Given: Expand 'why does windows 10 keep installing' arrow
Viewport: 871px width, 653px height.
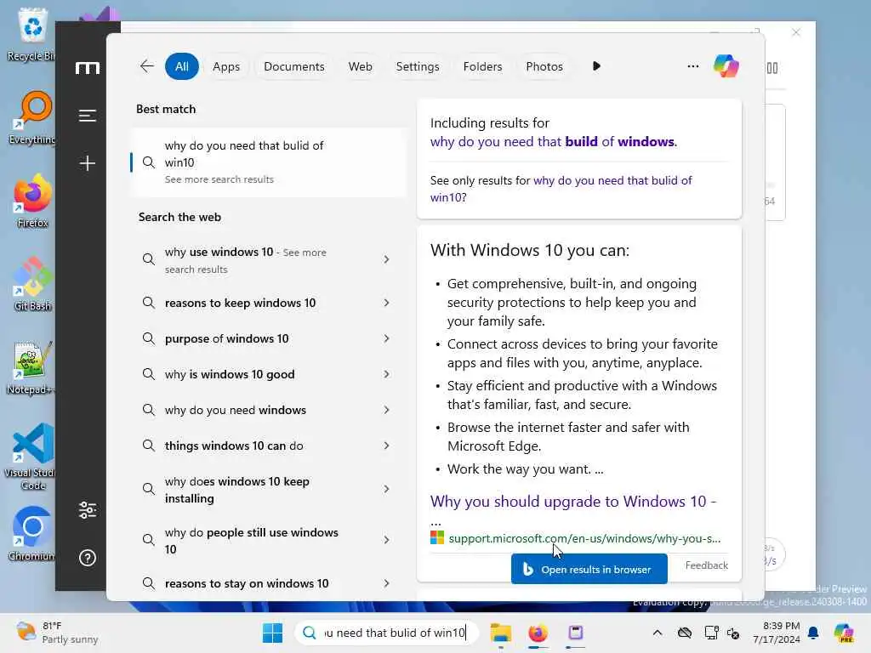Looking at the screenshot, I should [x=387, y=489].
